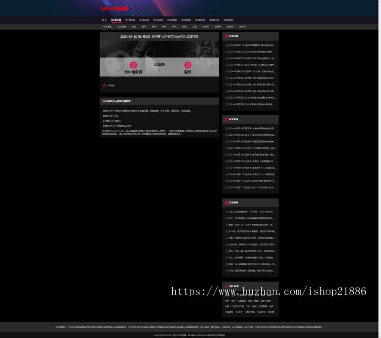Open the 大连人 news headline

pyautogui.click(x=251, y=212)
